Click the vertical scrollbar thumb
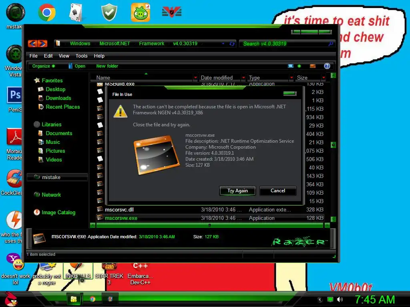410x307 pixels. (333, 145)
